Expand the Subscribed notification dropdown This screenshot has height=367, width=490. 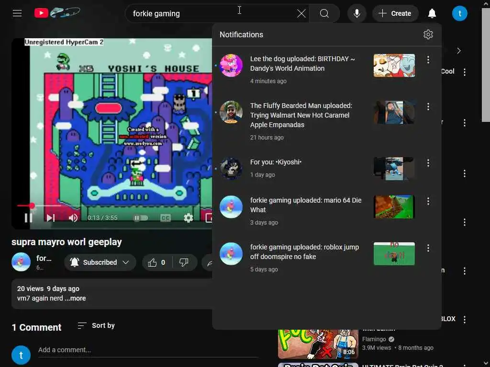(100, 262)
